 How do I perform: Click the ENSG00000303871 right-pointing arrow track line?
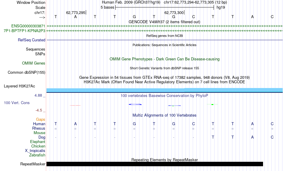pos(164,26)
